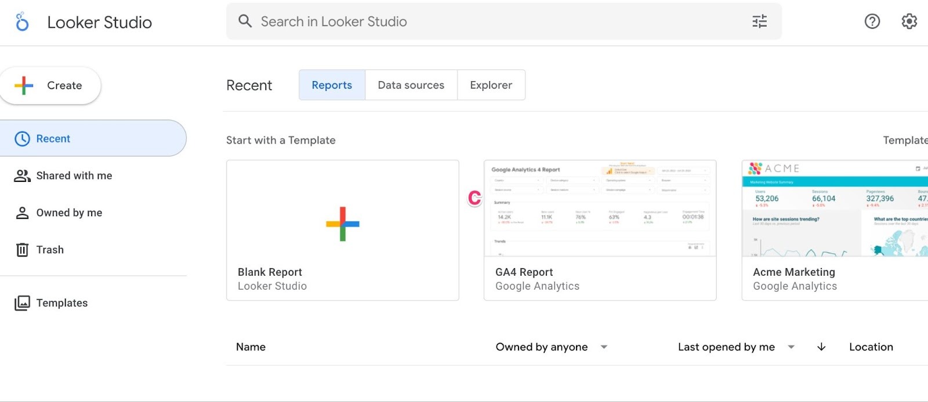
Task: Click the Blank Report title text
Action: [x=270, y=272]
